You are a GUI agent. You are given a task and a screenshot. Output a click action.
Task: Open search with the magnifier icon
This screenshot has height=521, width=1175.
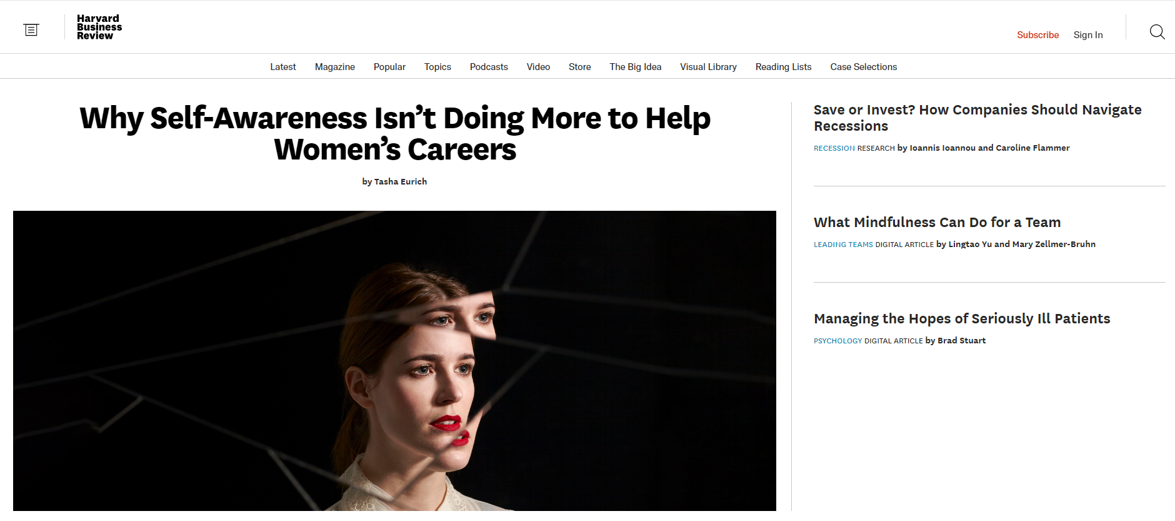click(x=1157, y=32)
